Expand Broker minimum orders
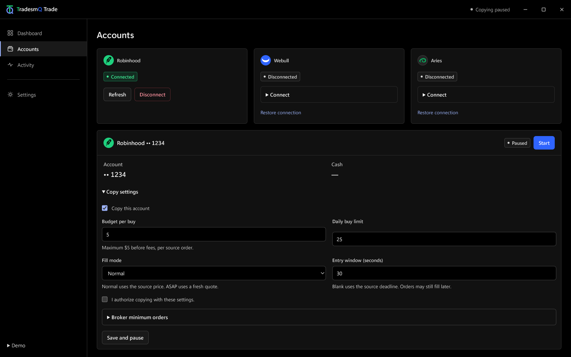571x357 pixels. [329, 317]
